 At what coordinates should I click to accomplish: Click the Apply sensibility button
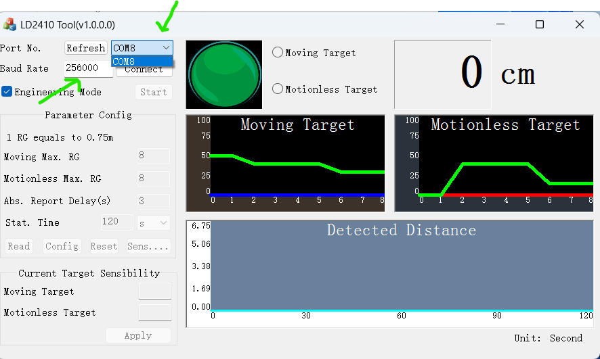click(138, 335)
